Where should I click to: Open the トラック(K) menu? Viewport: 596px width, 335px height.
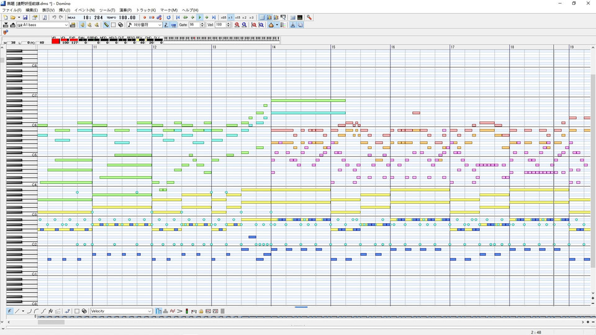pyautogui.click(x=146, y=10)
